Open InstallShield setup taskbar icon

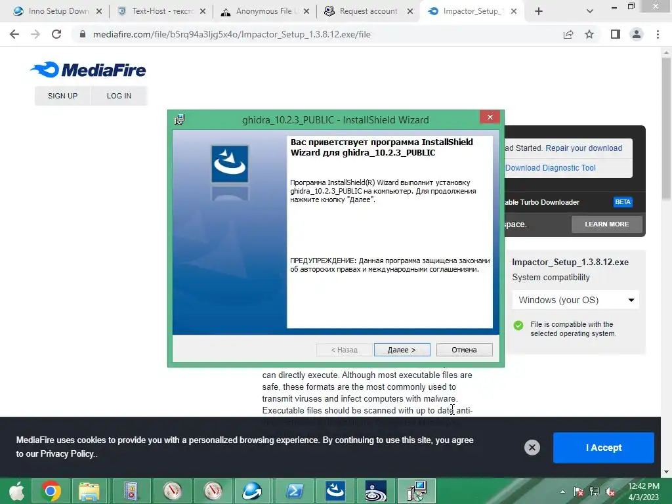click(417, 491)
